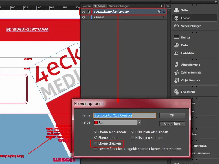This screenshot has height=164, width=219.
Task: Uncheck Hilfslinien einblenden checkbox
Action: [132, 132]
